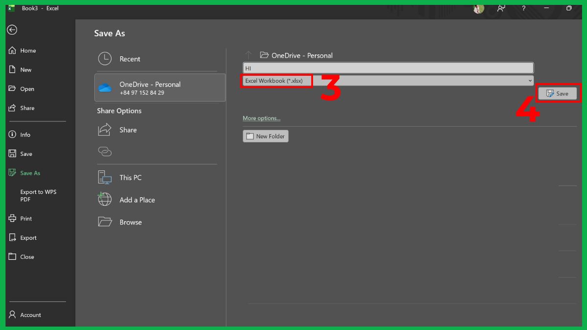587x330 pixels.
Task: Click phone number text +84 97 152 84 29
Action: coord(142,93)
